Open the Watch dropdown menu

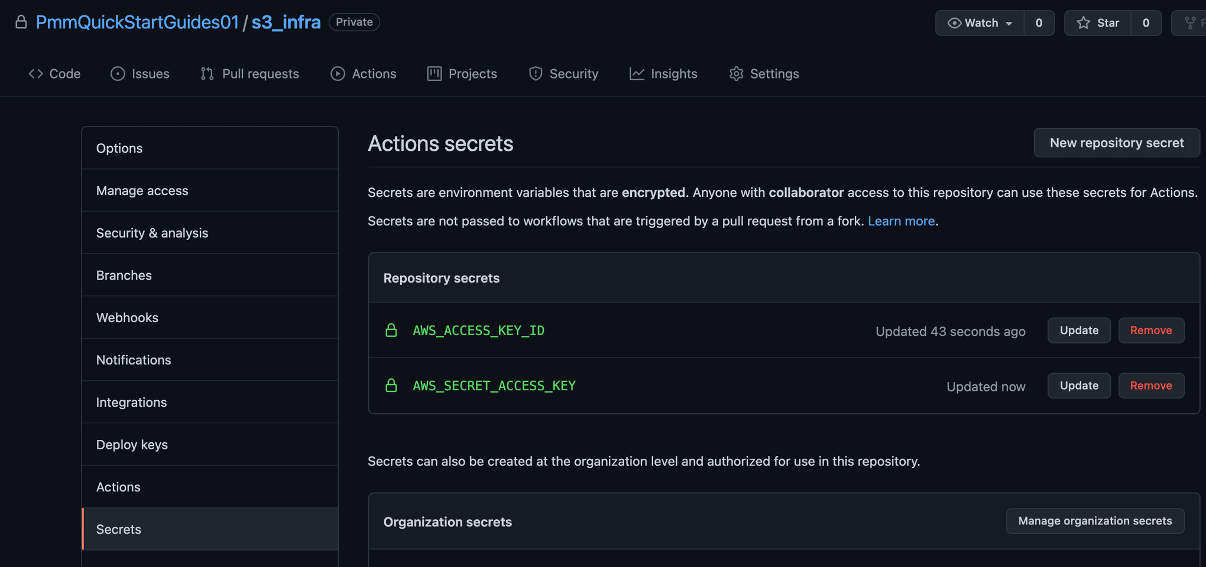tap(980, 23)
